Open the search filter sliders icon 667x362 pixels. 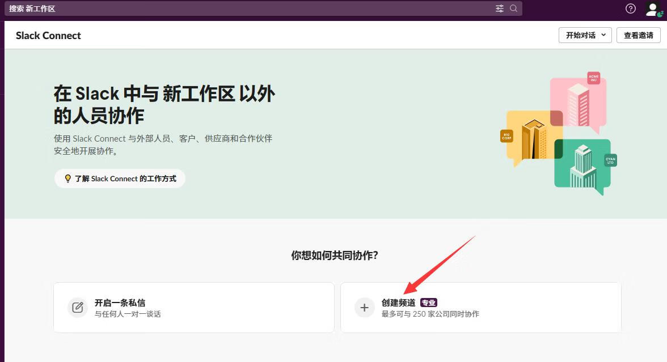pos(499,8)
